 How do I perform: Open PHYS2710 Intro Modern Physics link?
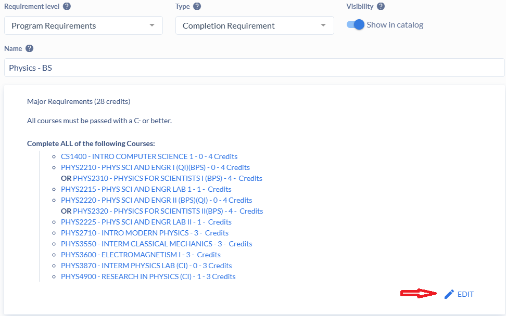pyautogui.click(x=144, y=233)
